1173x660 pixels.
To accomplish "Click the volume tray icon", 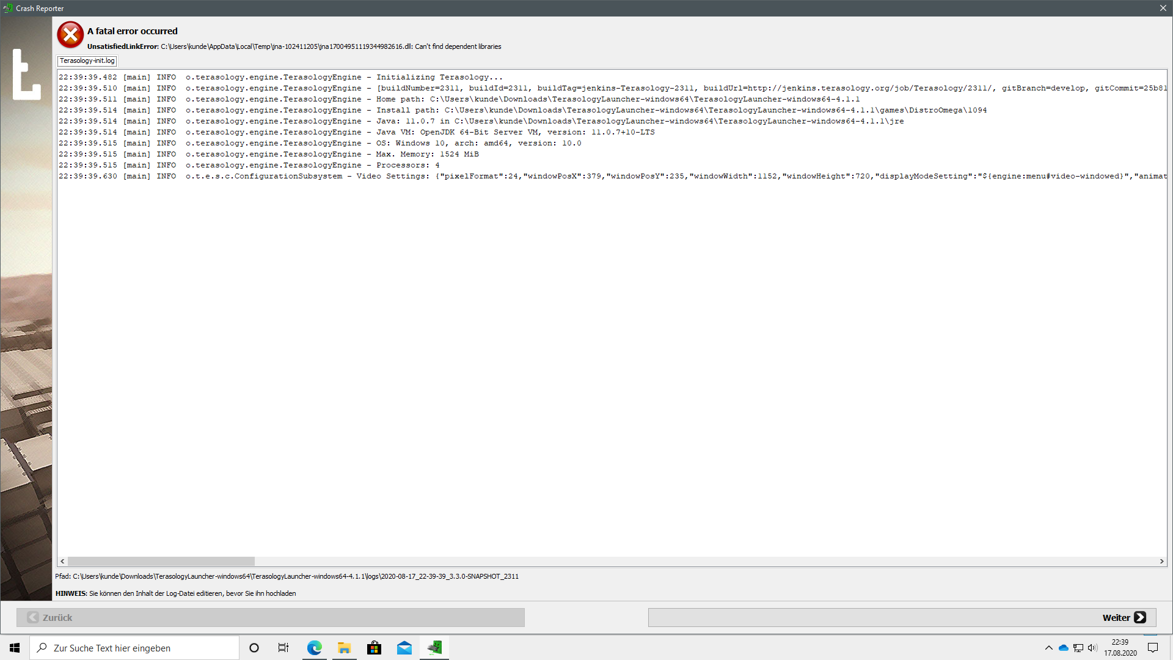I will point(1092,648).
